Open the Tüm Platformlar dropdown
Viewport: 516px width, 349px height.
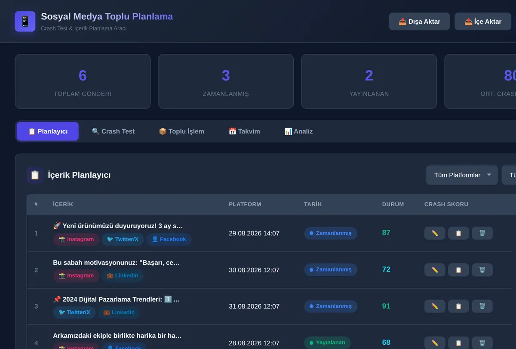(x=462, y=175)
